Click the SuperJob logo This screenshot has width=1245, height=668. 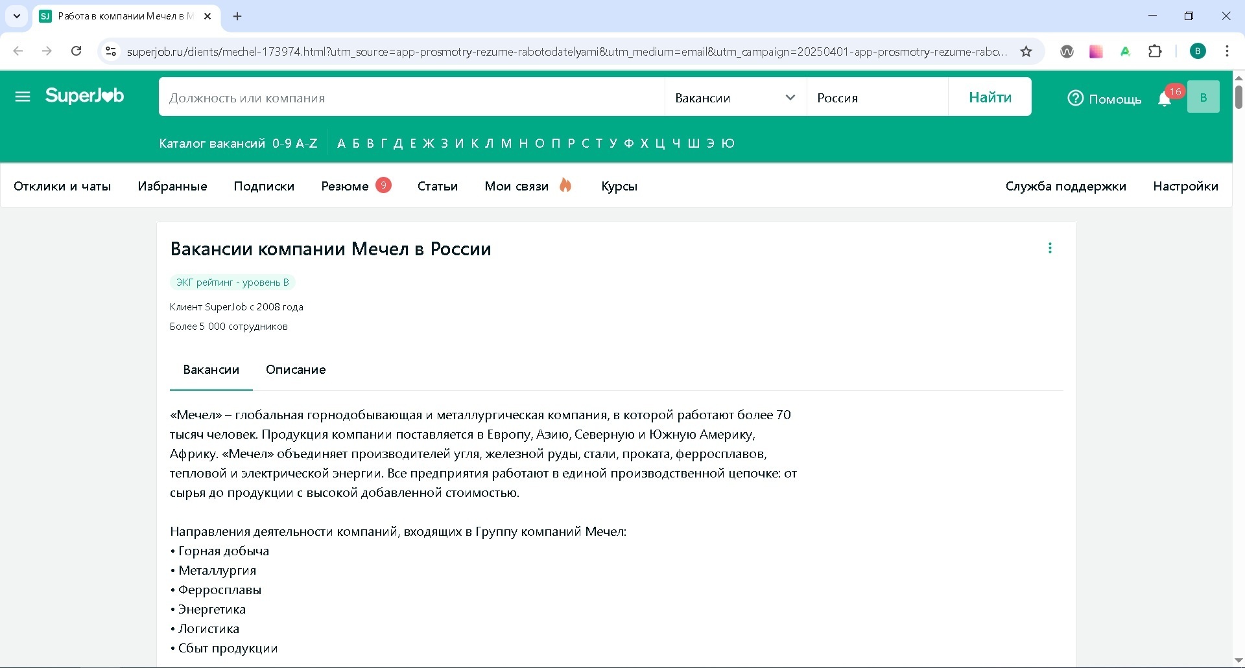(84, 97)
